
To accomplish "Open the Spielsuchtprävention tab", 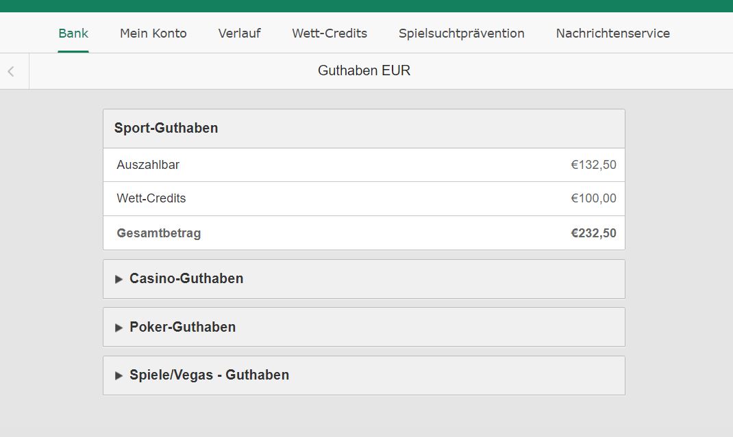I will (x=462, y=33).
